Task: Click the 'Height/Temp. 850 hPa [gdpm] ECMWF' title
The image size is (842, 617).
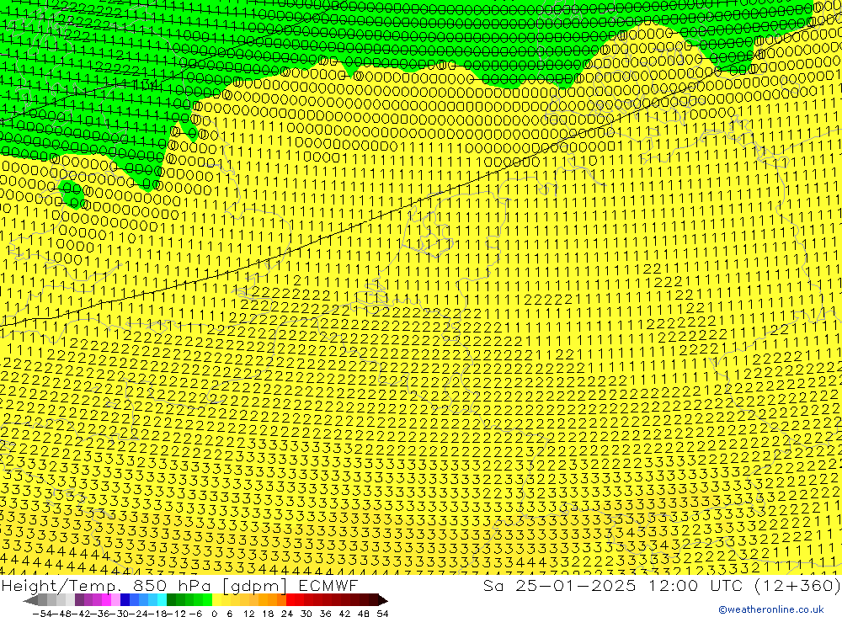Action: pos(179,585)
